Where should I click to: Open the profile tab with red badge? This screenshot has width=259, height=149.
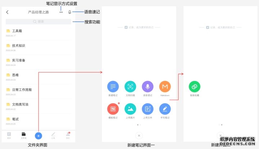(x=68, y=135)
